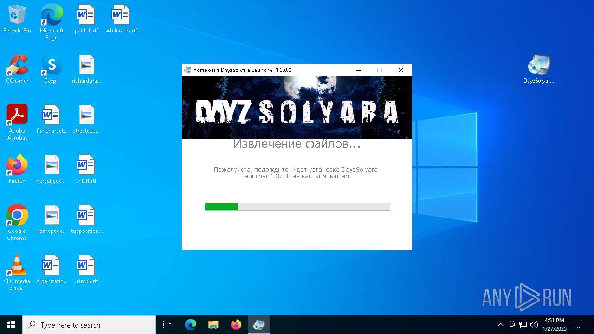Launch Edge from the taskbar
Screen dimensions: 594x334
click(191, 325)
